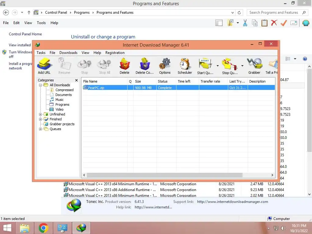The image size is (312, 234).
Task: Open the Registration menu in IDM
Action: coord(115,53)
